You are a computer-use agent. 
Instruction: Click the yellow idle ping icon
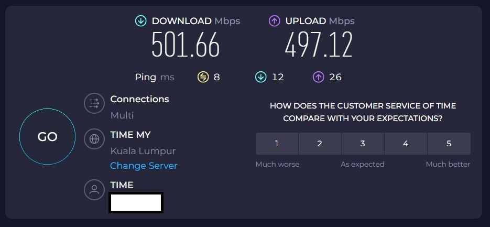(203, 77)
